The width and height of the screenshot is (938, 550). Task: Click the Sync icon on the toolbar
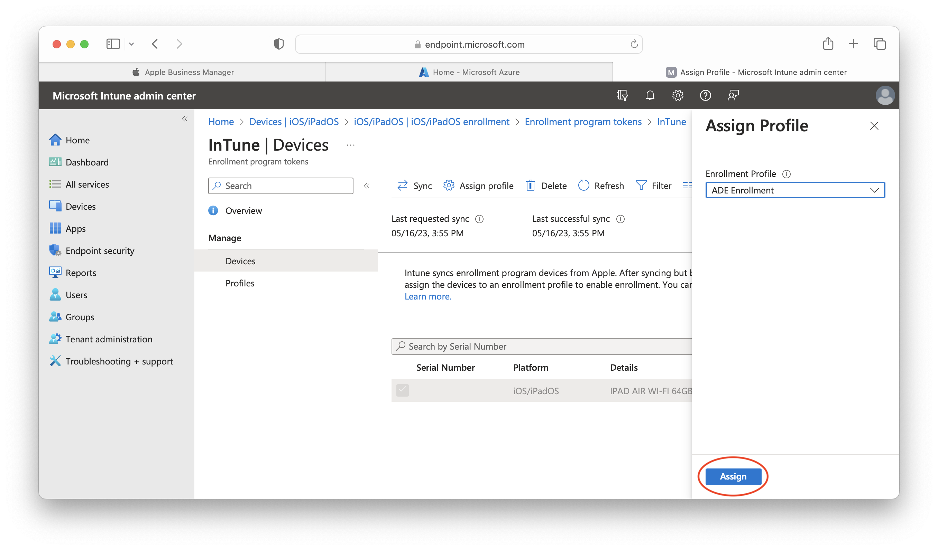pos(402,185)
